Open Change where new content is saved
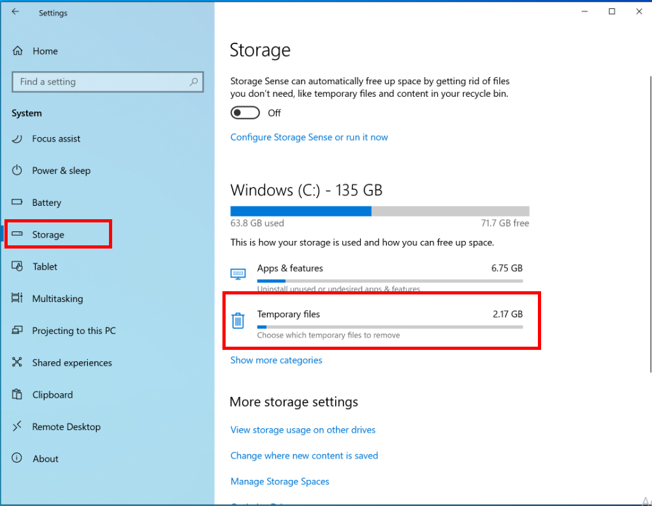 [x=304, y=456]
